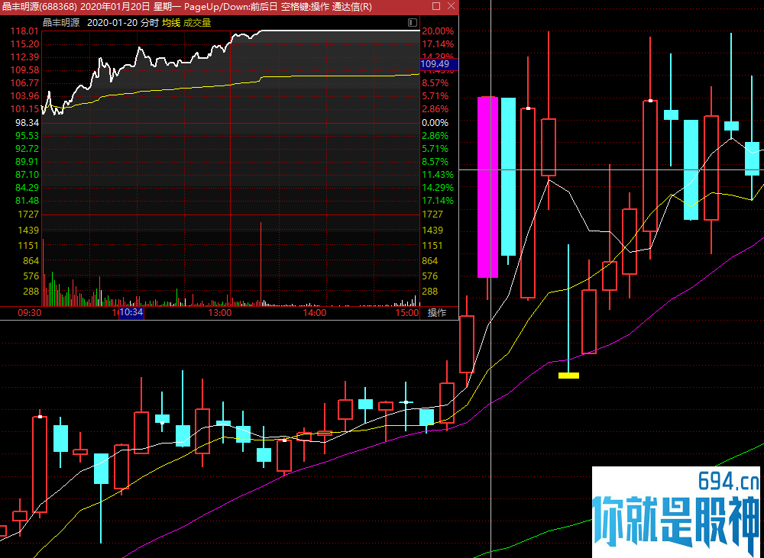Click the 87.10 green price axis label
The image size is (764, 558).
tap(28, 174)
